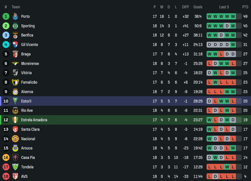251x181 pixels.
Task: Click the Casa Pia crest icon
Action: coord(15,158)
